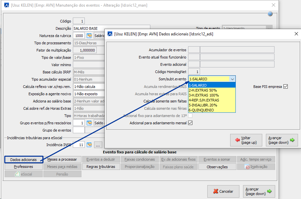This screenshot has height=199, width=301.
Task: Click Proporcionalização button
Action: [140, 167]
